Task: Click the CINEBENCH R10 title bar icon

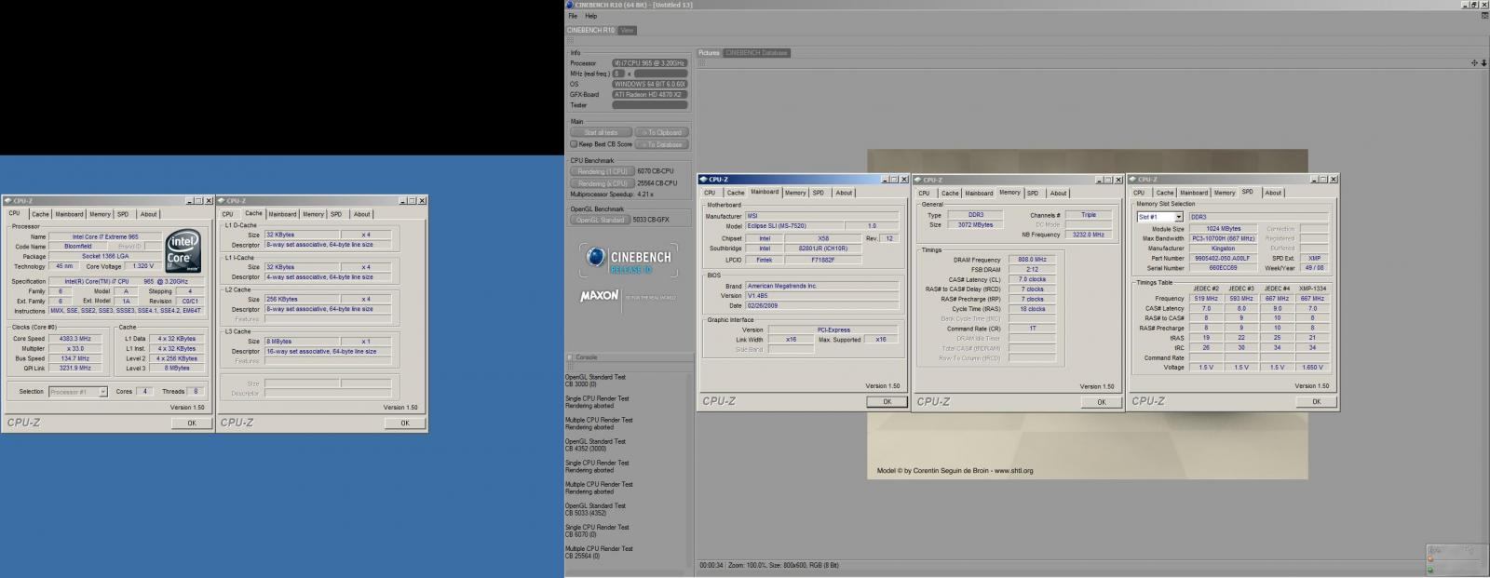Action: pyautogui.click(x=570, y=5)
